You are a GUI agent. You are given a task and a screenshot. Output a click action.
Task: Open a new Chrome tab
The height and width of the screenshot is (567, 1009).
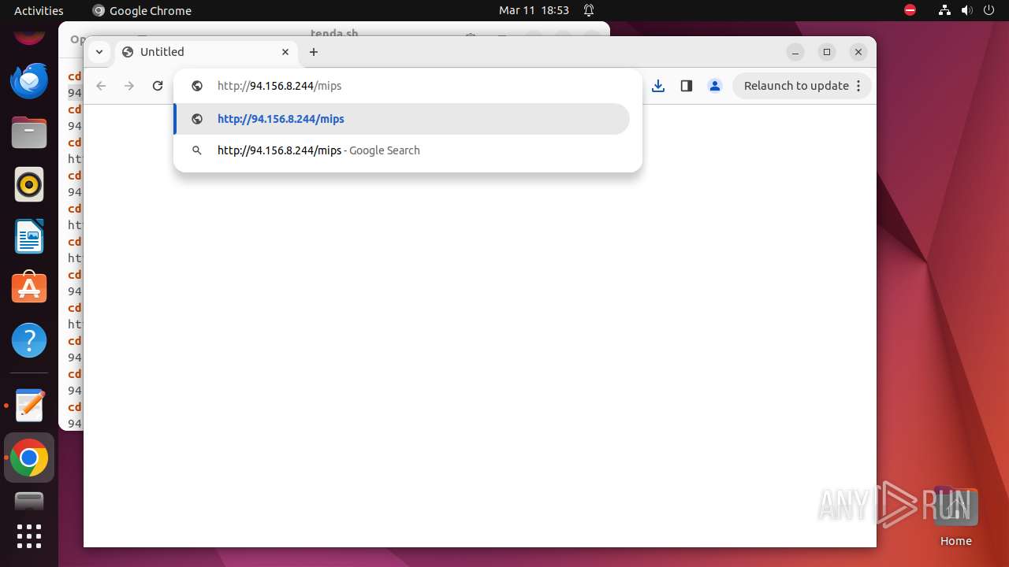pos(314,52)
